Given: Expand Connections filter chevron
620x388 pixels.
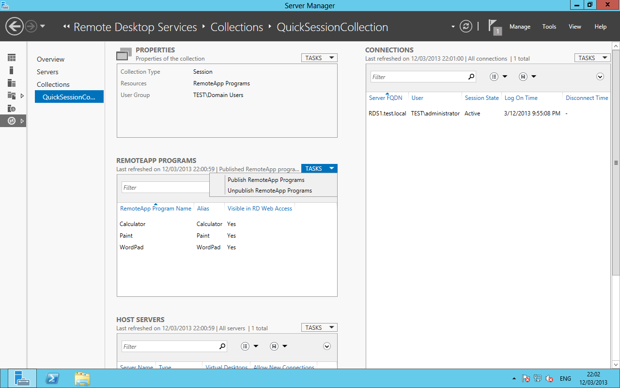Looking at the screenshot, I should click(x=600, y=77).
